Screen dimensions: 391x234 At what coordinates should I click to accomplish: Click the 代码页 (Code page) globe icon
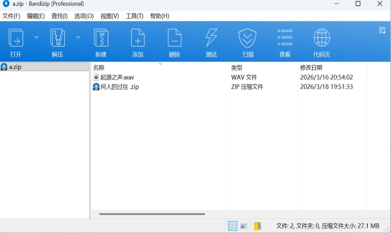[322, 38]
